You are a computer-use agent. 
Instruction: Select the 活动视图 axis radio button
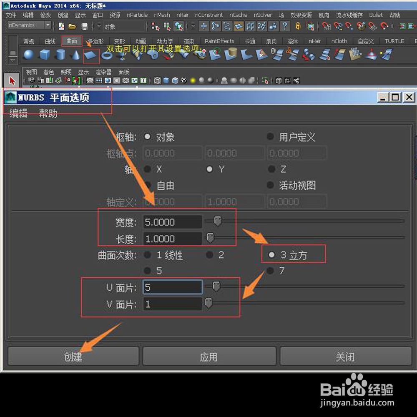coord(270,185)
